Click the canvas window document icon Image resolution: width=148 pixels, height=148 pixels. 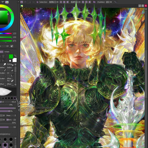click(22, 6)
